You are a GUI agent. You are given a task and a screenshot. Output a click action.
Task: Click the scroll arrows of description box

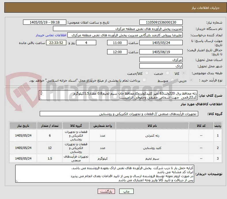(x=41, y=93)
